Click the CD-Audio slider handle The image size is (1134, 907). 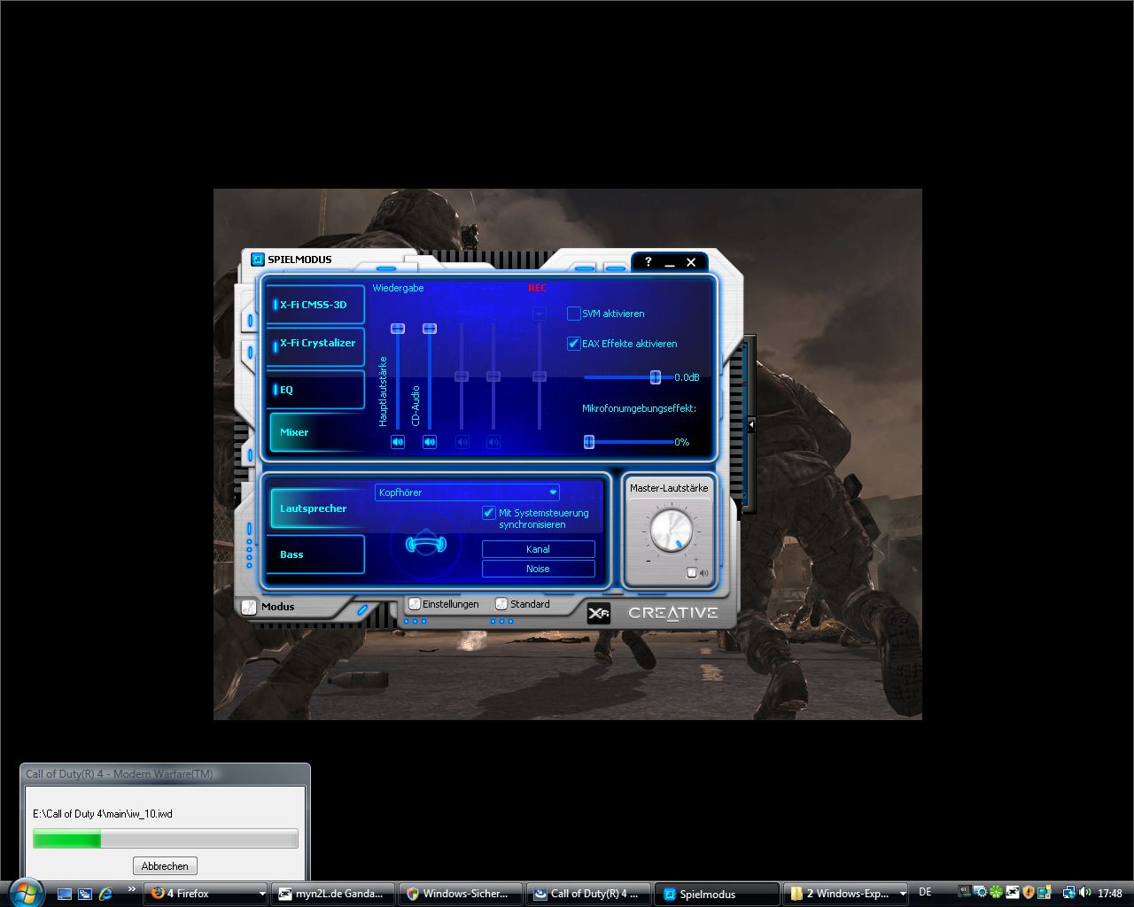(430, 329)
